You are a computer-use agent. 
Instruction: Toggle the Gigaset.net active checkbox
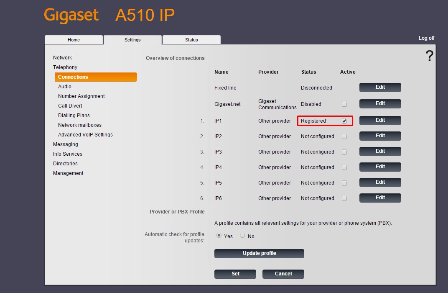[344, 105]
